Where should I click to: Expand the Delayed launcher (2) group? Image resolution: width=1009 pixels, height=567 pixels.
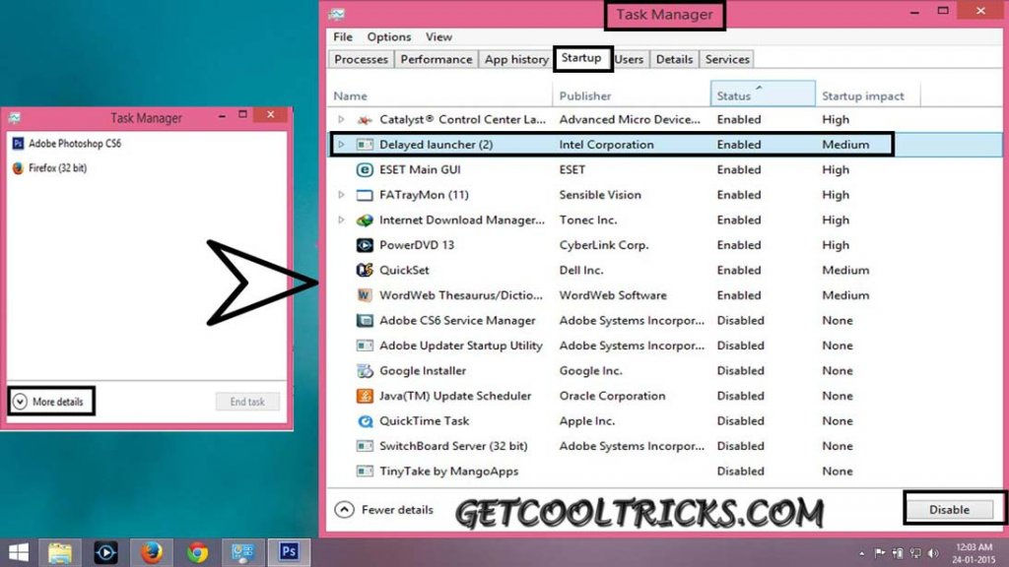coord(341,145)
